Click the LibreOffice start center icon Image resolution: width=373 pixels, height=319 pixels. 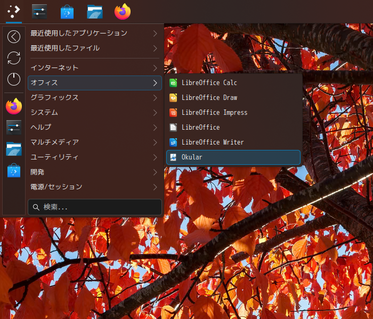(173, 128)
